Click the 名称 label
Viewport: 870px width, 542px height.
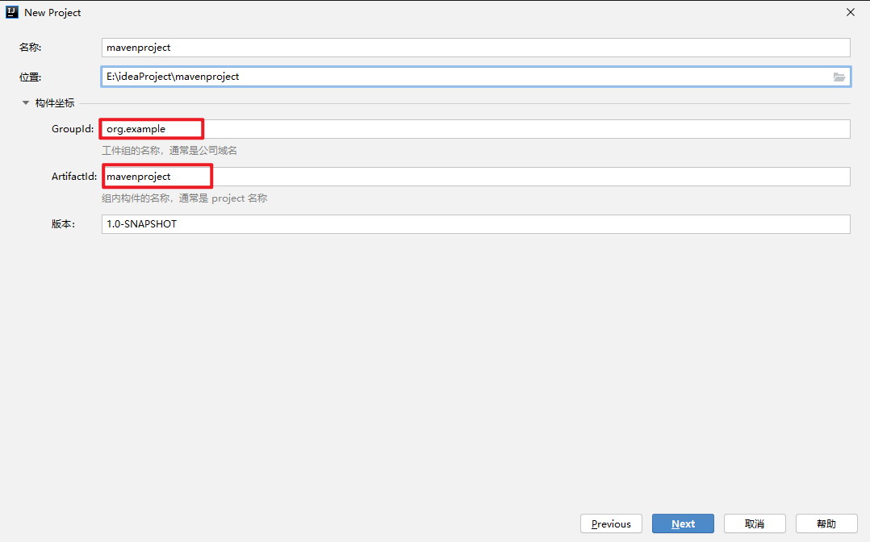[30, 48]
